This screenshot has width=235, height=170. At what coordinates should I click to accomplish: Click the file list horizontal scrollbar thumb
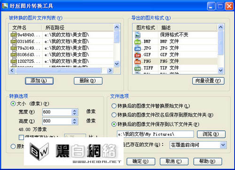click(x=58, y=70)
